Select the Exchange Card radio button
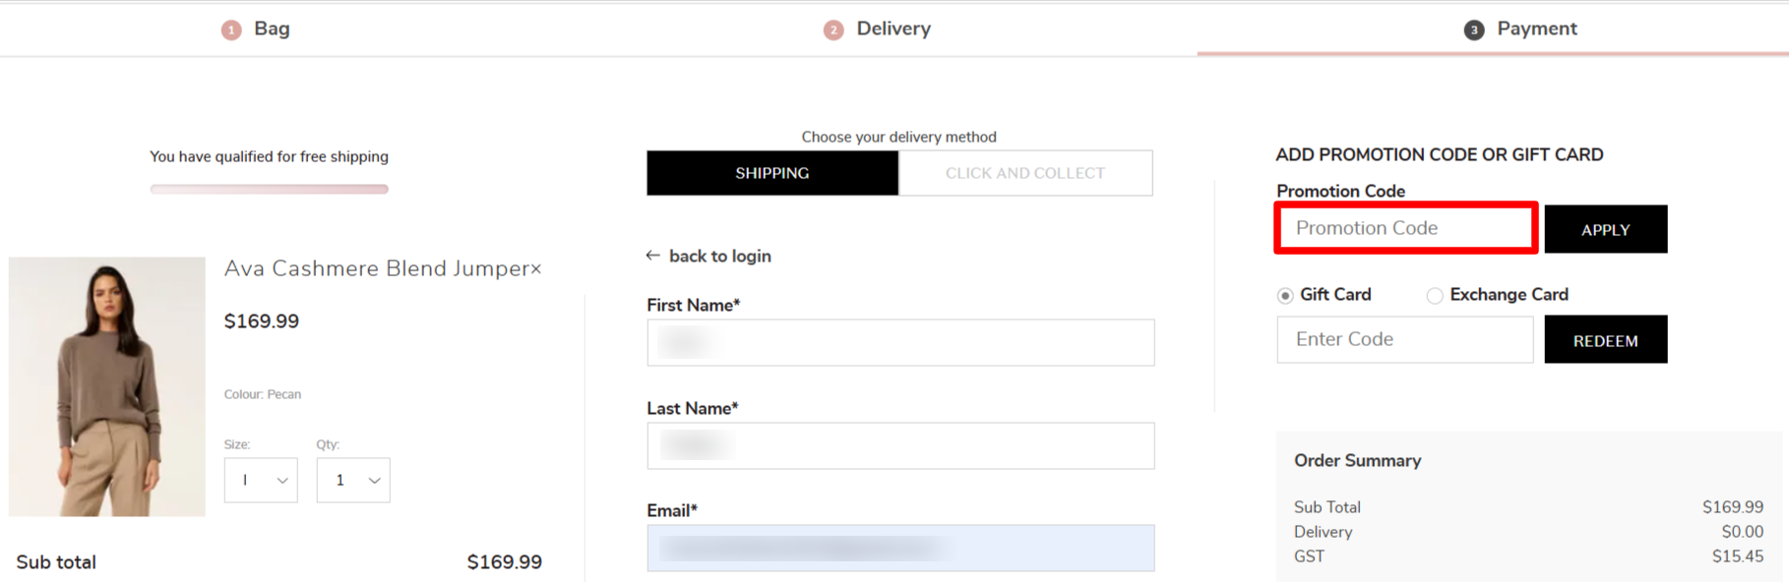Viewport: 1789px width, 582px height. click(x=1435, y=295)
